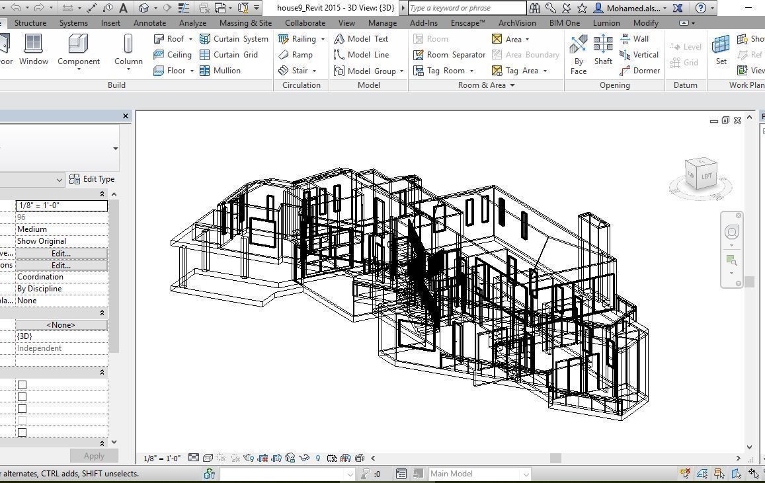Select the By Face opening tool
The height and width of the screenshot is (483, 765).
pyautogui.click(x=578, y=55)
